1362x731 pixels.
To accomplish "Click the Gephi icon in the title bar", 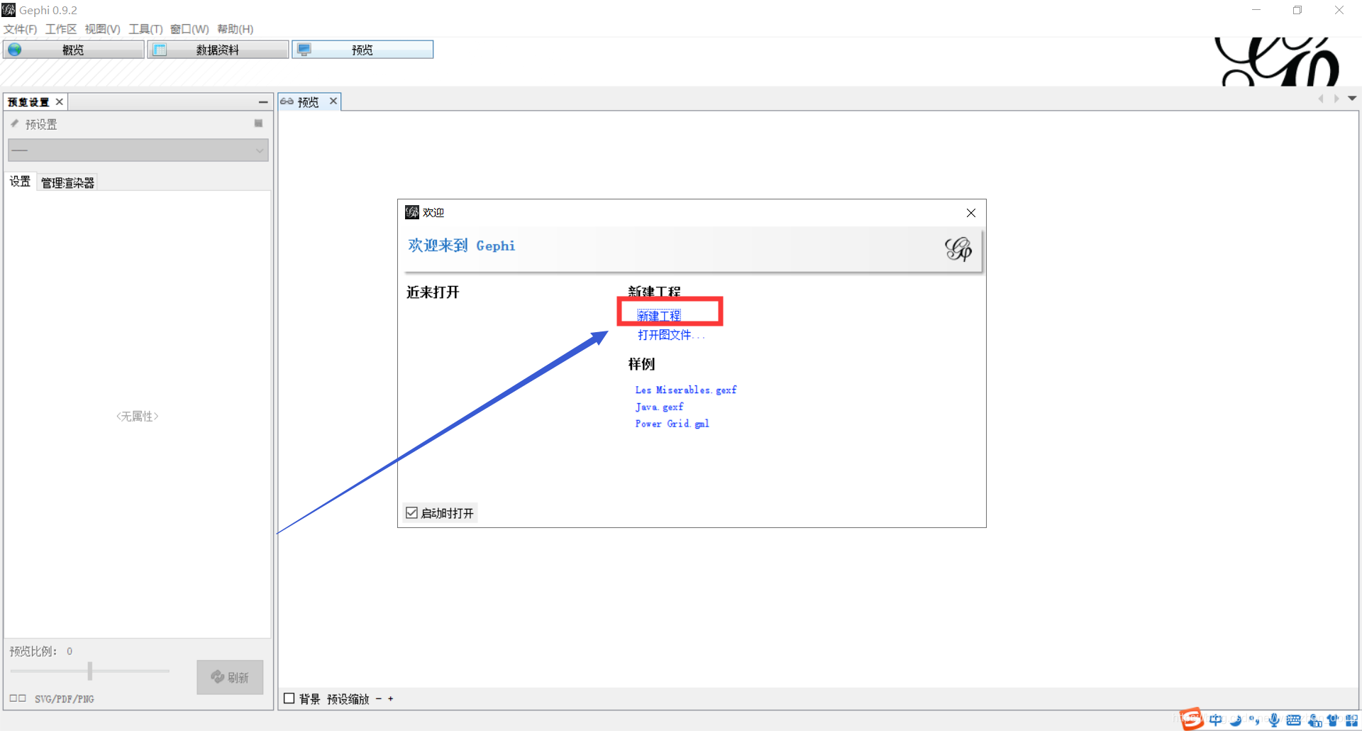I will (9, 10).
